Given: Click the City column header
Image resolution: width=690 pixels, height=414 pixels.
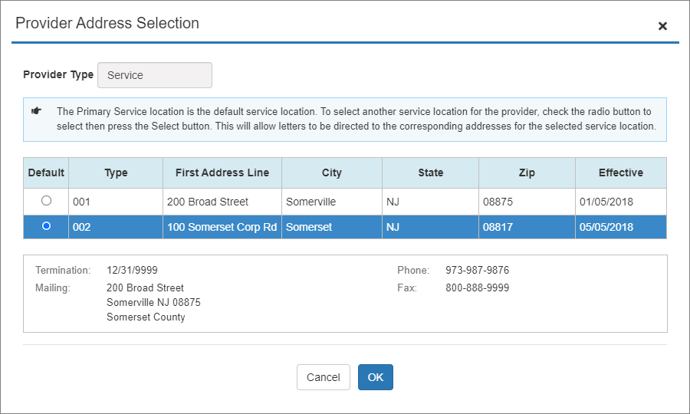Looking at the screenshot, I should click(x=332, y=172).
